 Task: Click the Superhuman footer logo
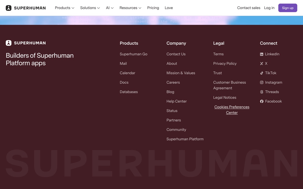pos(26,43)
